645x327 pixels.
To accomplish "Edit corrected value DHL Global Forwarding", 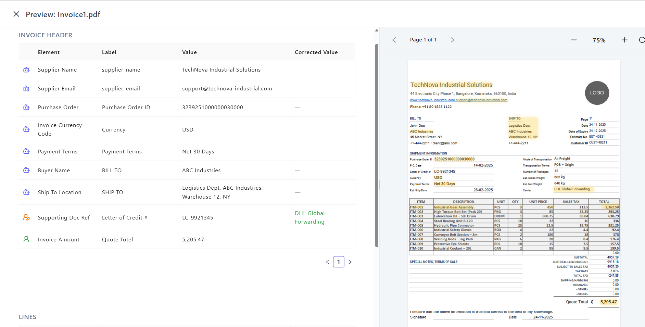I will click(x=309, y=217).
